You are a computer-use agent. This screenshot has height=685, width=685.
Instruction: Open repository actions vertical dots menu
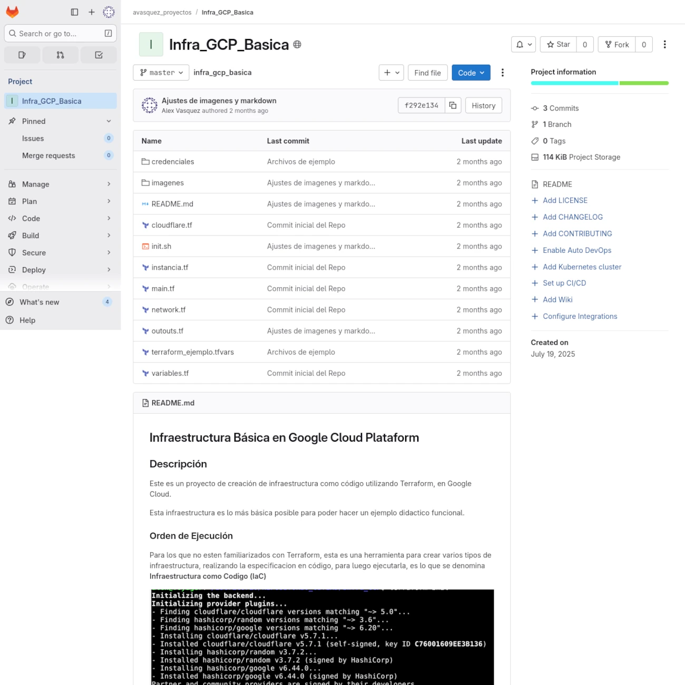pyautogui.click(x=502, y=73)
